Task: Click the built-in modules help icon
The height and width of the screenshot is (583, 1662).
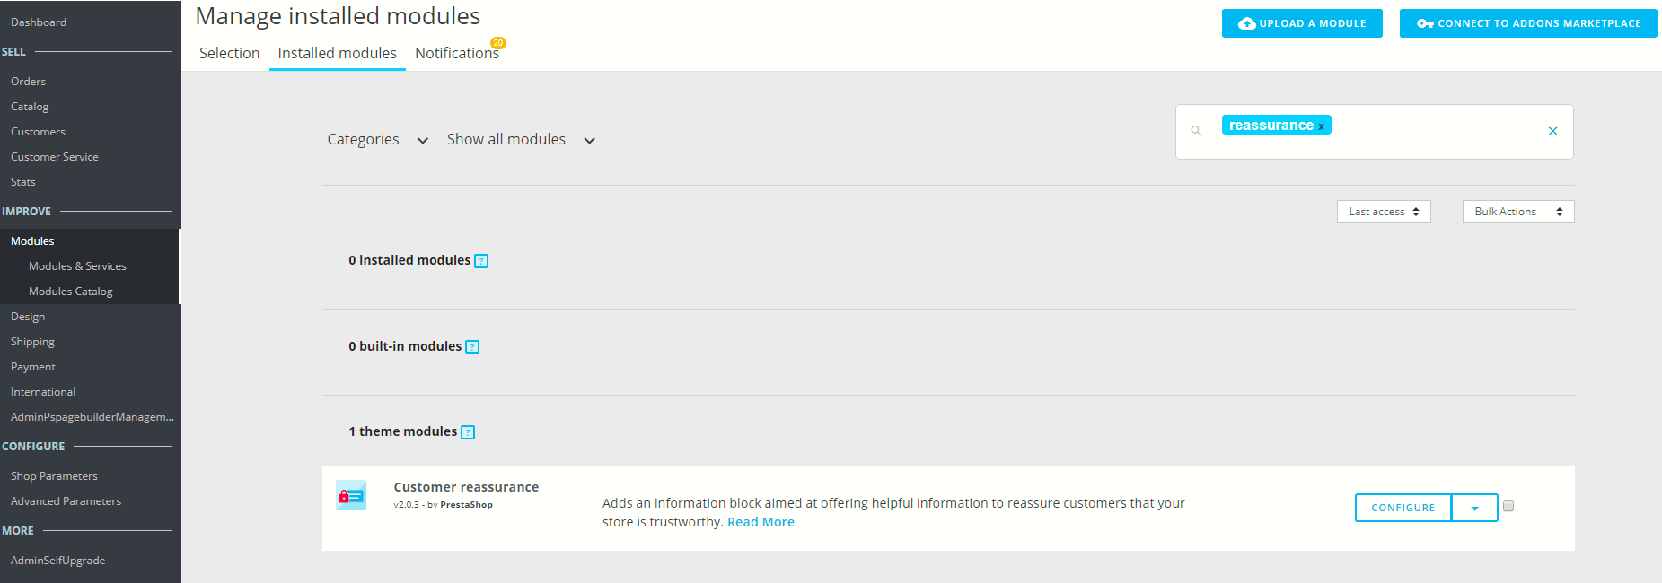Action: tap(472, 347)
